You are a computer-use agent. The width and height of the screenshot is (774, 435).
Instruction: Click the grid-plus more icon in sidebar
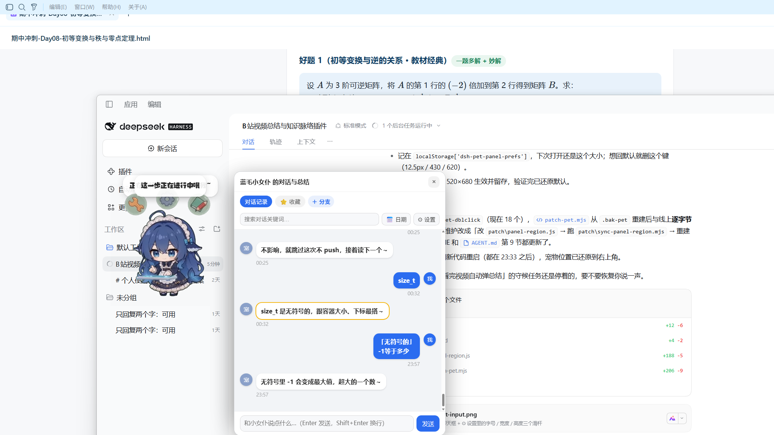(111, 207)
